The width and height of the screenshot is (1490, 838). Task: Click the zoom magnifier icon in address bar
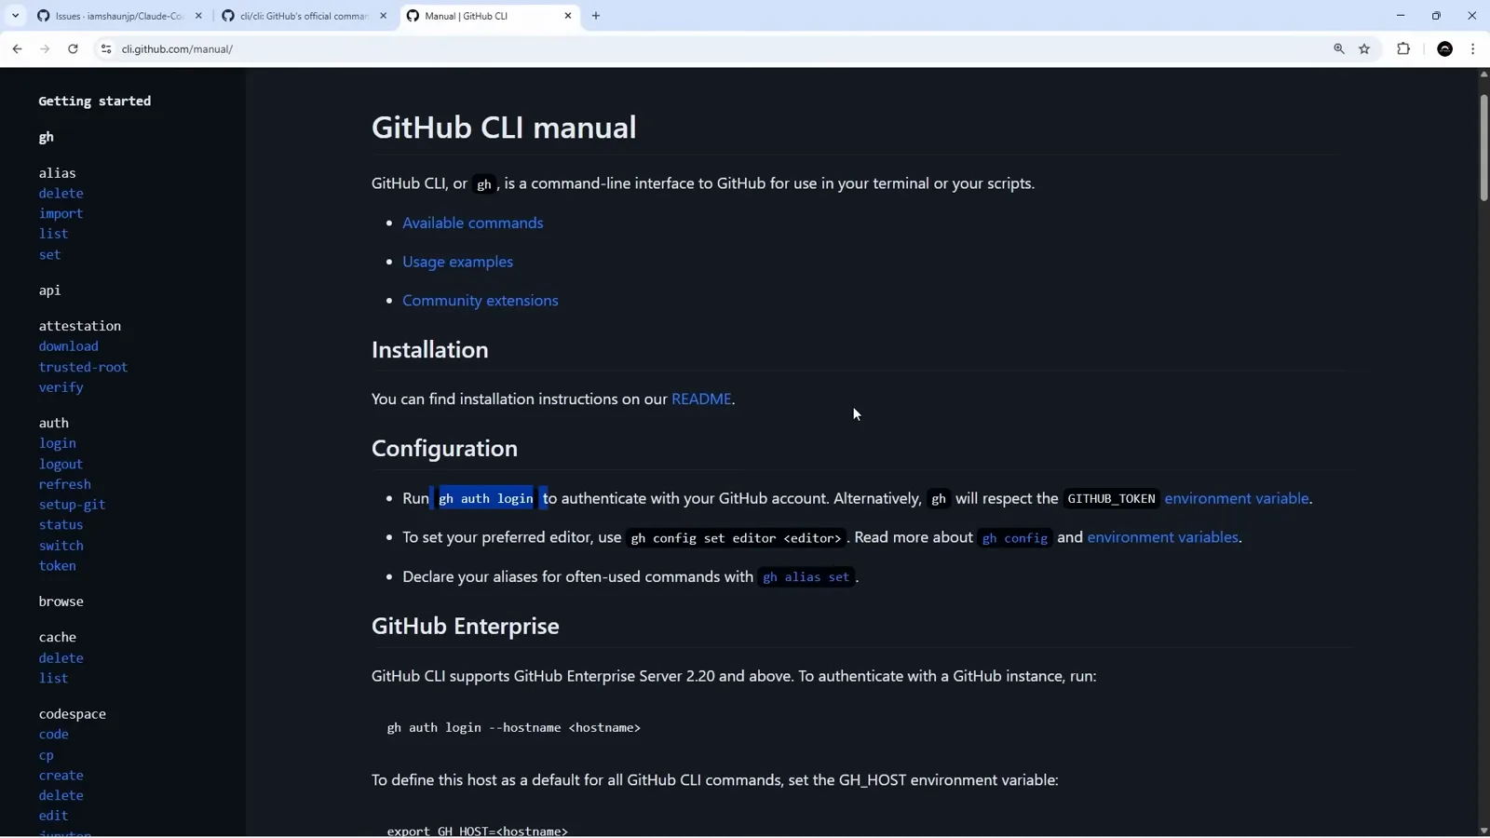[1339, 48]
